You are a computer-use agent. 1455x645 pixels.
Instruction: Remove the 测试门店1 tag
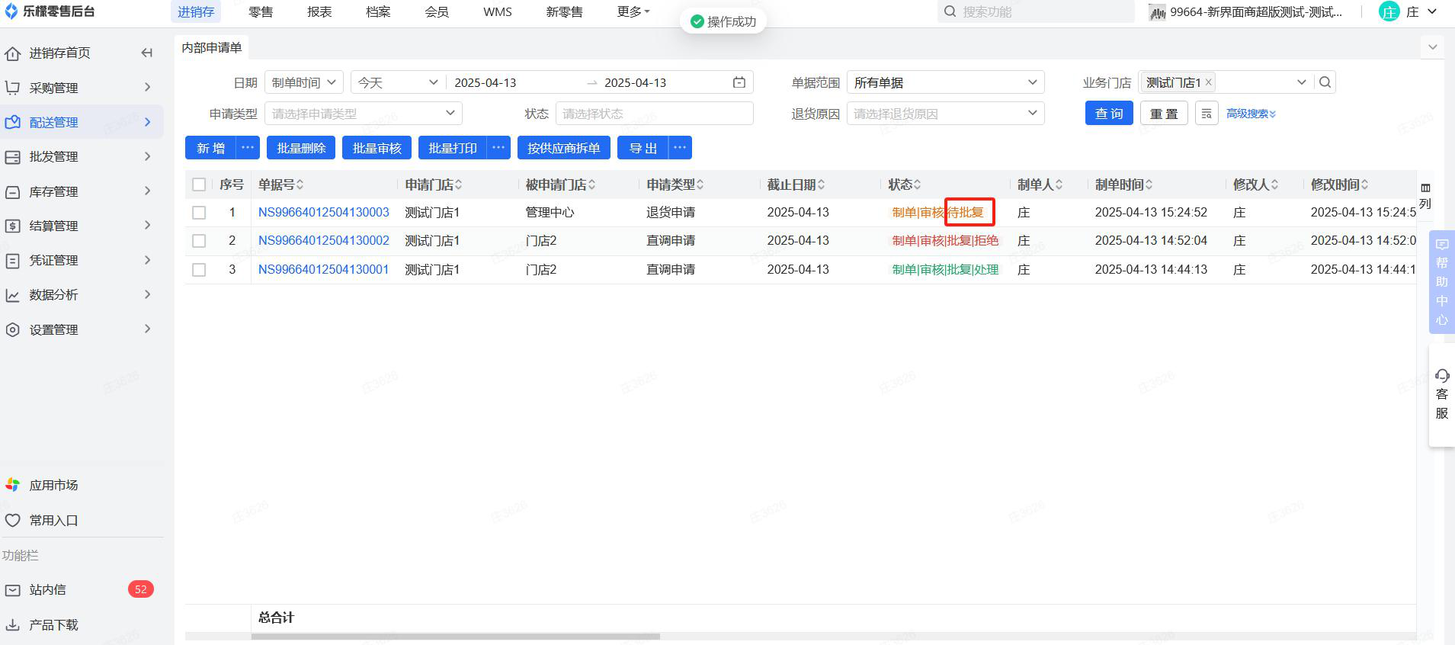1208,82
